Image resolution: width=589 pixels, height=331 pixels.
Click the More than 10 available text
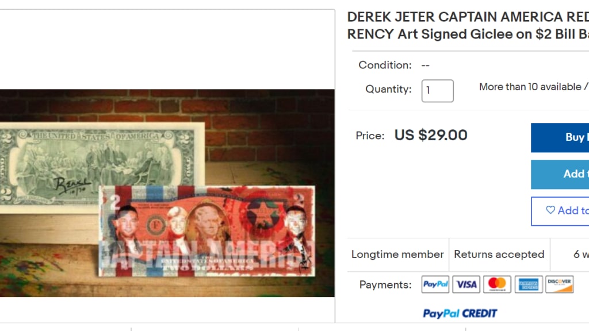coord(530,87)
